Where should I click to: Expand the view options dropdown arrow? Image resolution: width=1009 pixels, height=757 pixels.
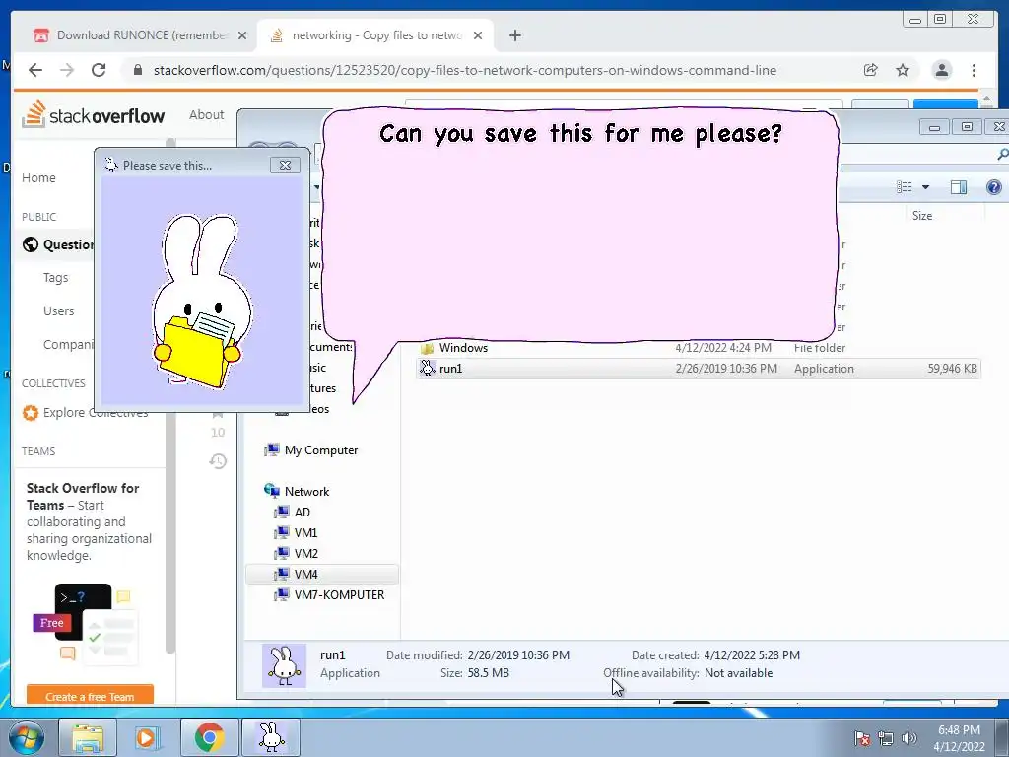tap(925, 186)
